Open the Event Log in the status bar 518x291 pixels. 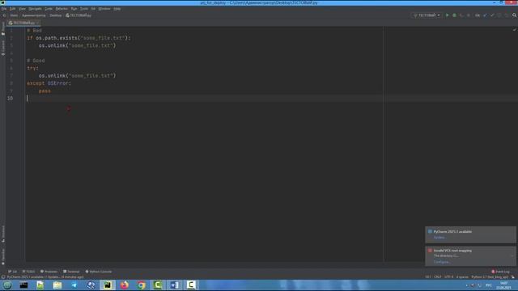[500, 272]
